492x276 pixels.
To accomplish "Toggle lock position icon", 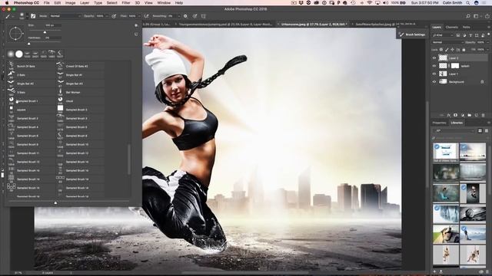I will [x=453, y=50].
